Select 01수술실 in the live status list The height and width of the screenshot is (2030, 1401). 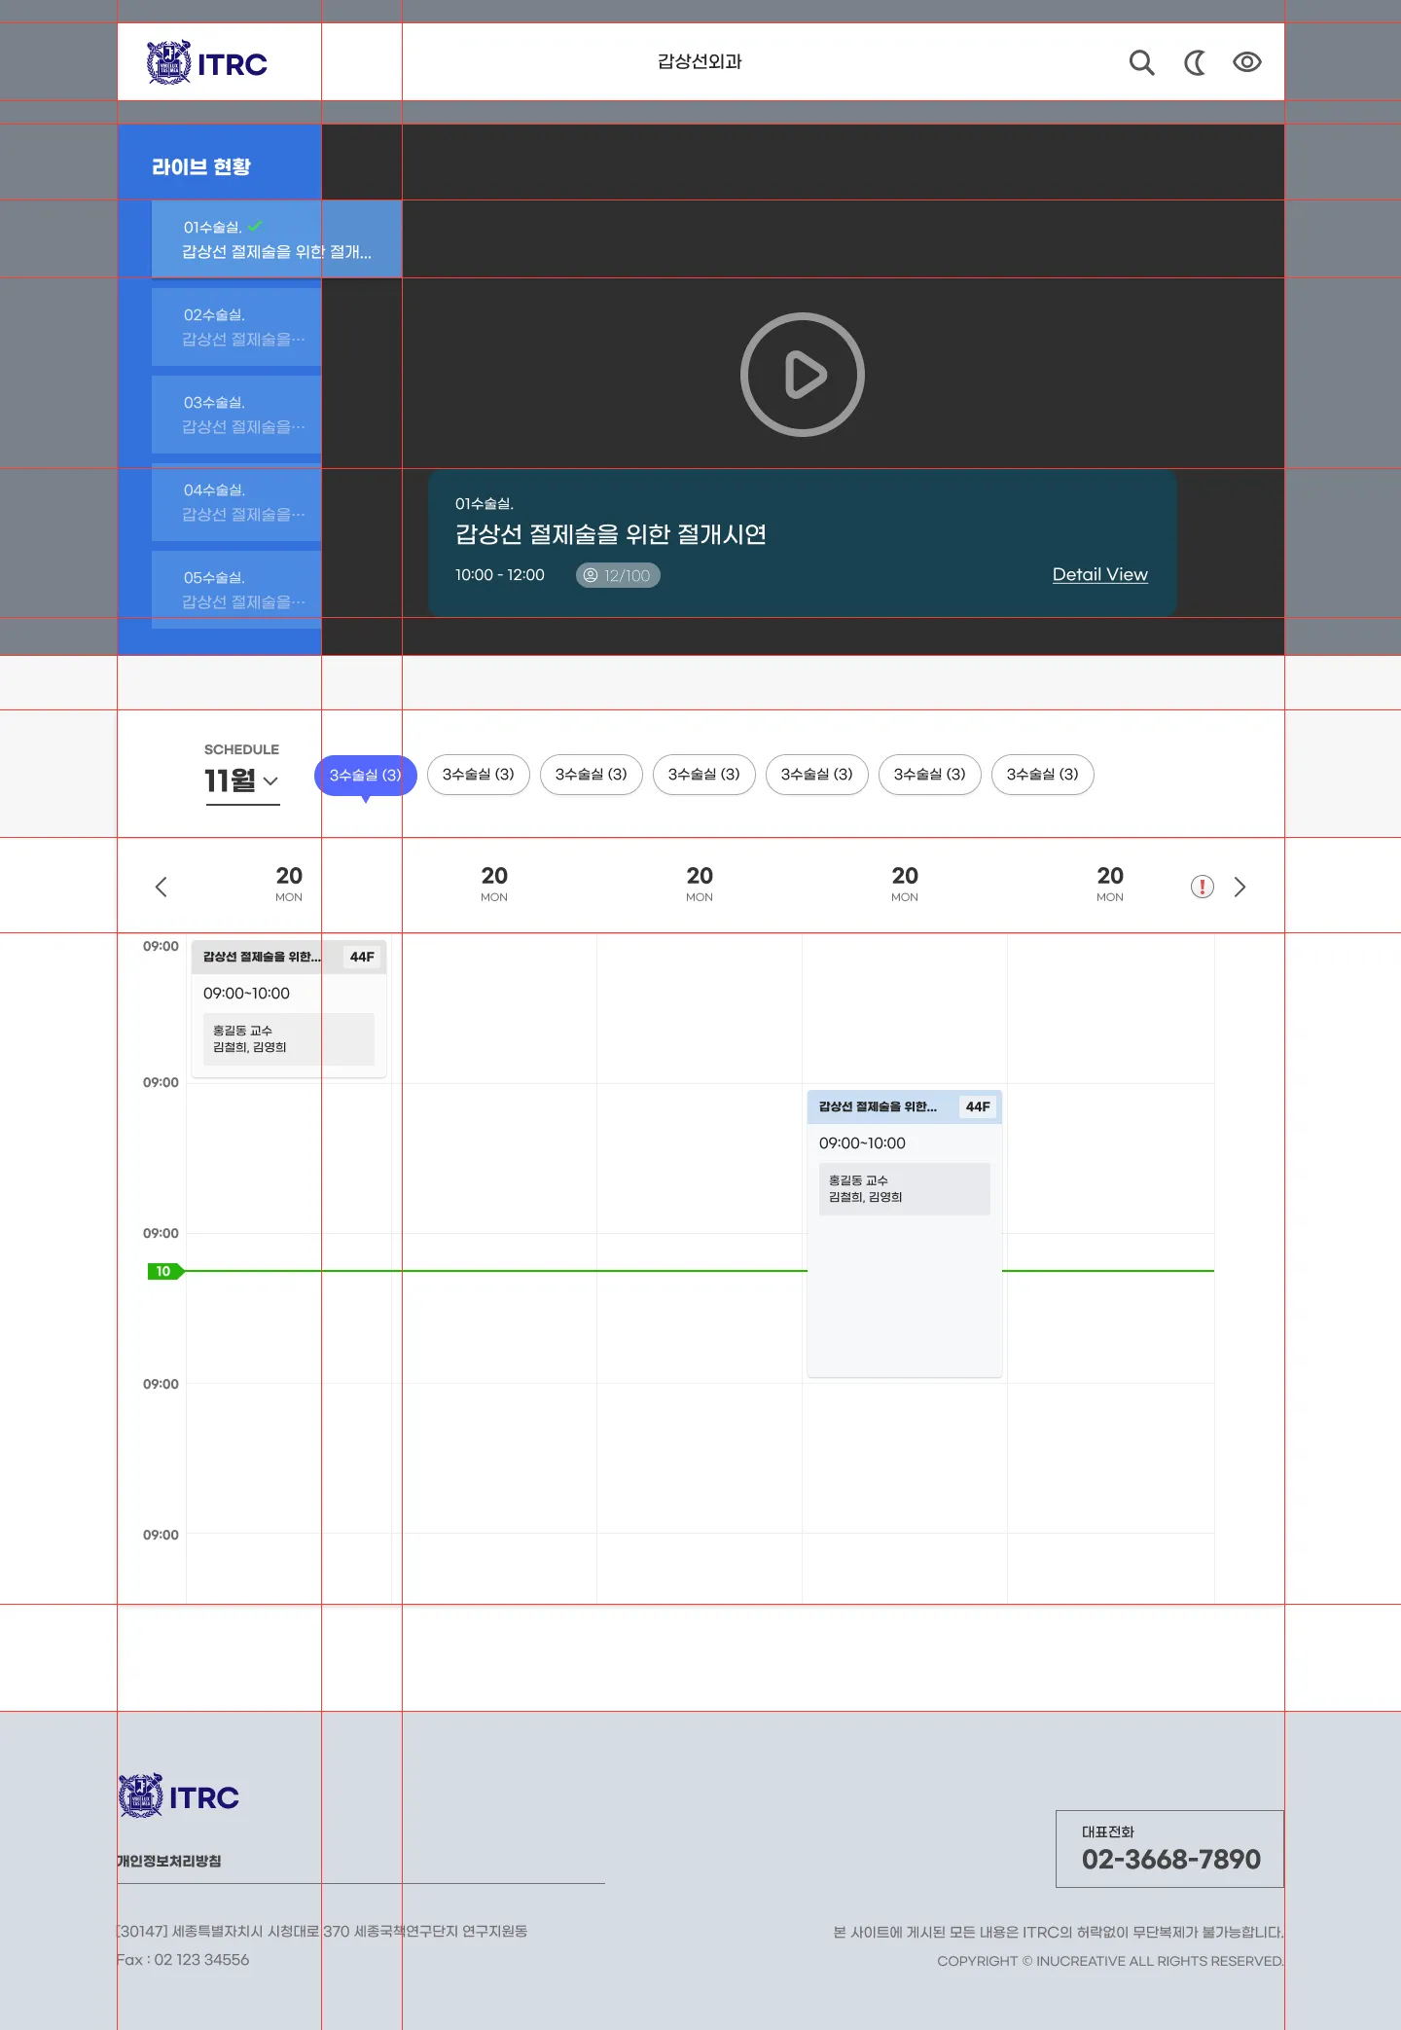(276, 239)
